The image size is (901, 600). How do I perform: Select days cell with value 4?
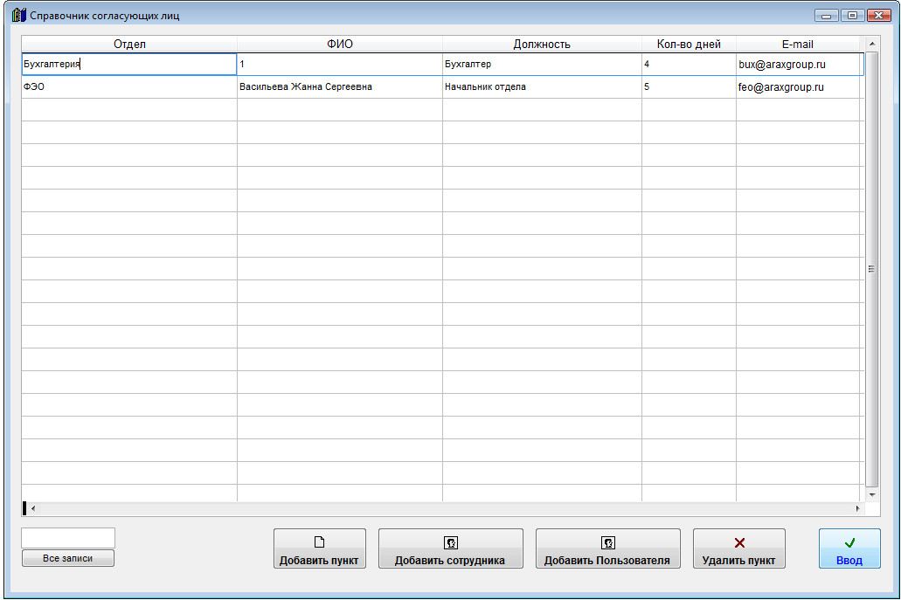[689, 65]
